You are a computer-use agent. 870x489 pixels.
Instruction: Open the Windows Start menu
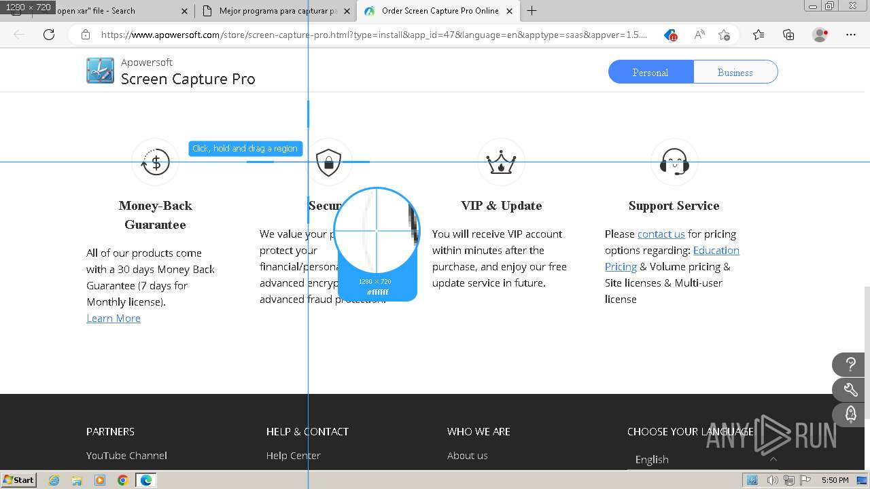click(19, 480)
